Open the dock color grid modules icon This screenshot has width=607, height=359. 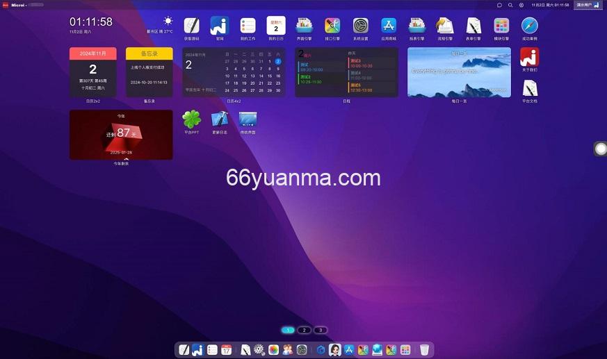405,350
